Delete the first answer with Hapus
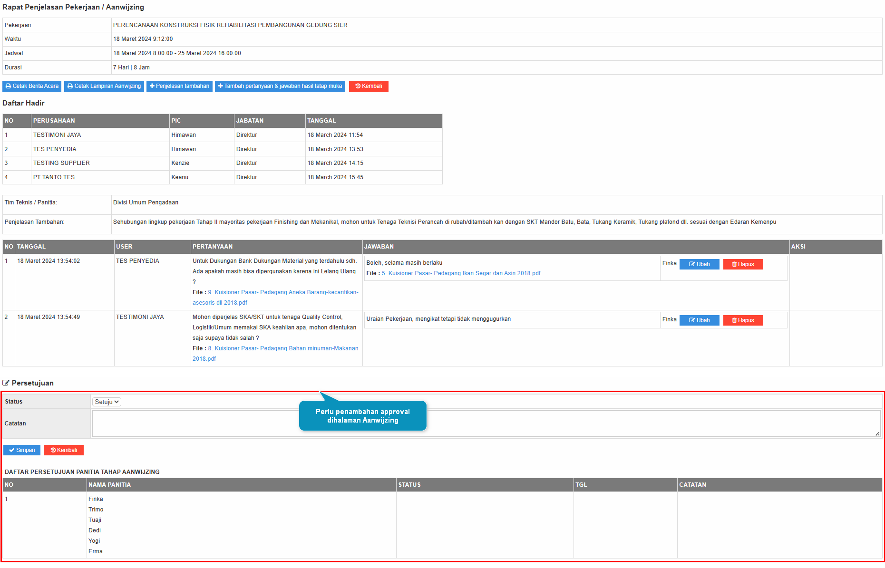885x568 pixels. (742, 264)
